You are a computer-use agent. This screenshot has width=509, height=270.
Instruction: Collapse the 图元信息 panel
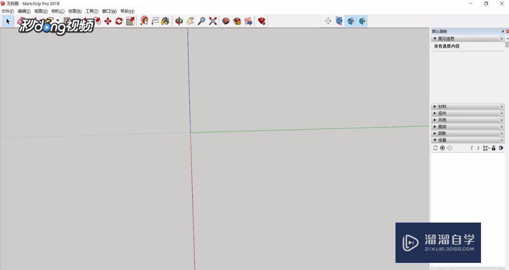(x=435, y=38)
